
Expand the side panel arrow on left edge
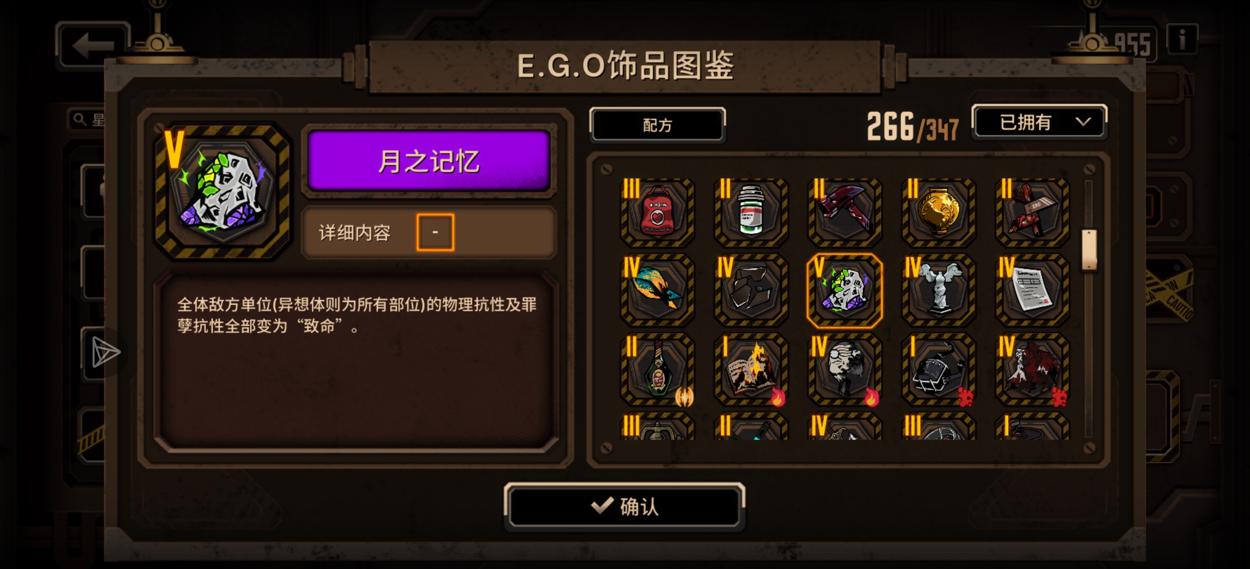106,352
